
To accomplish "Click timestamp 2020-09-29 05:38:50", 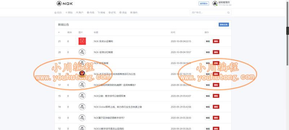I will pyautogui.click(x=181, y=118).
